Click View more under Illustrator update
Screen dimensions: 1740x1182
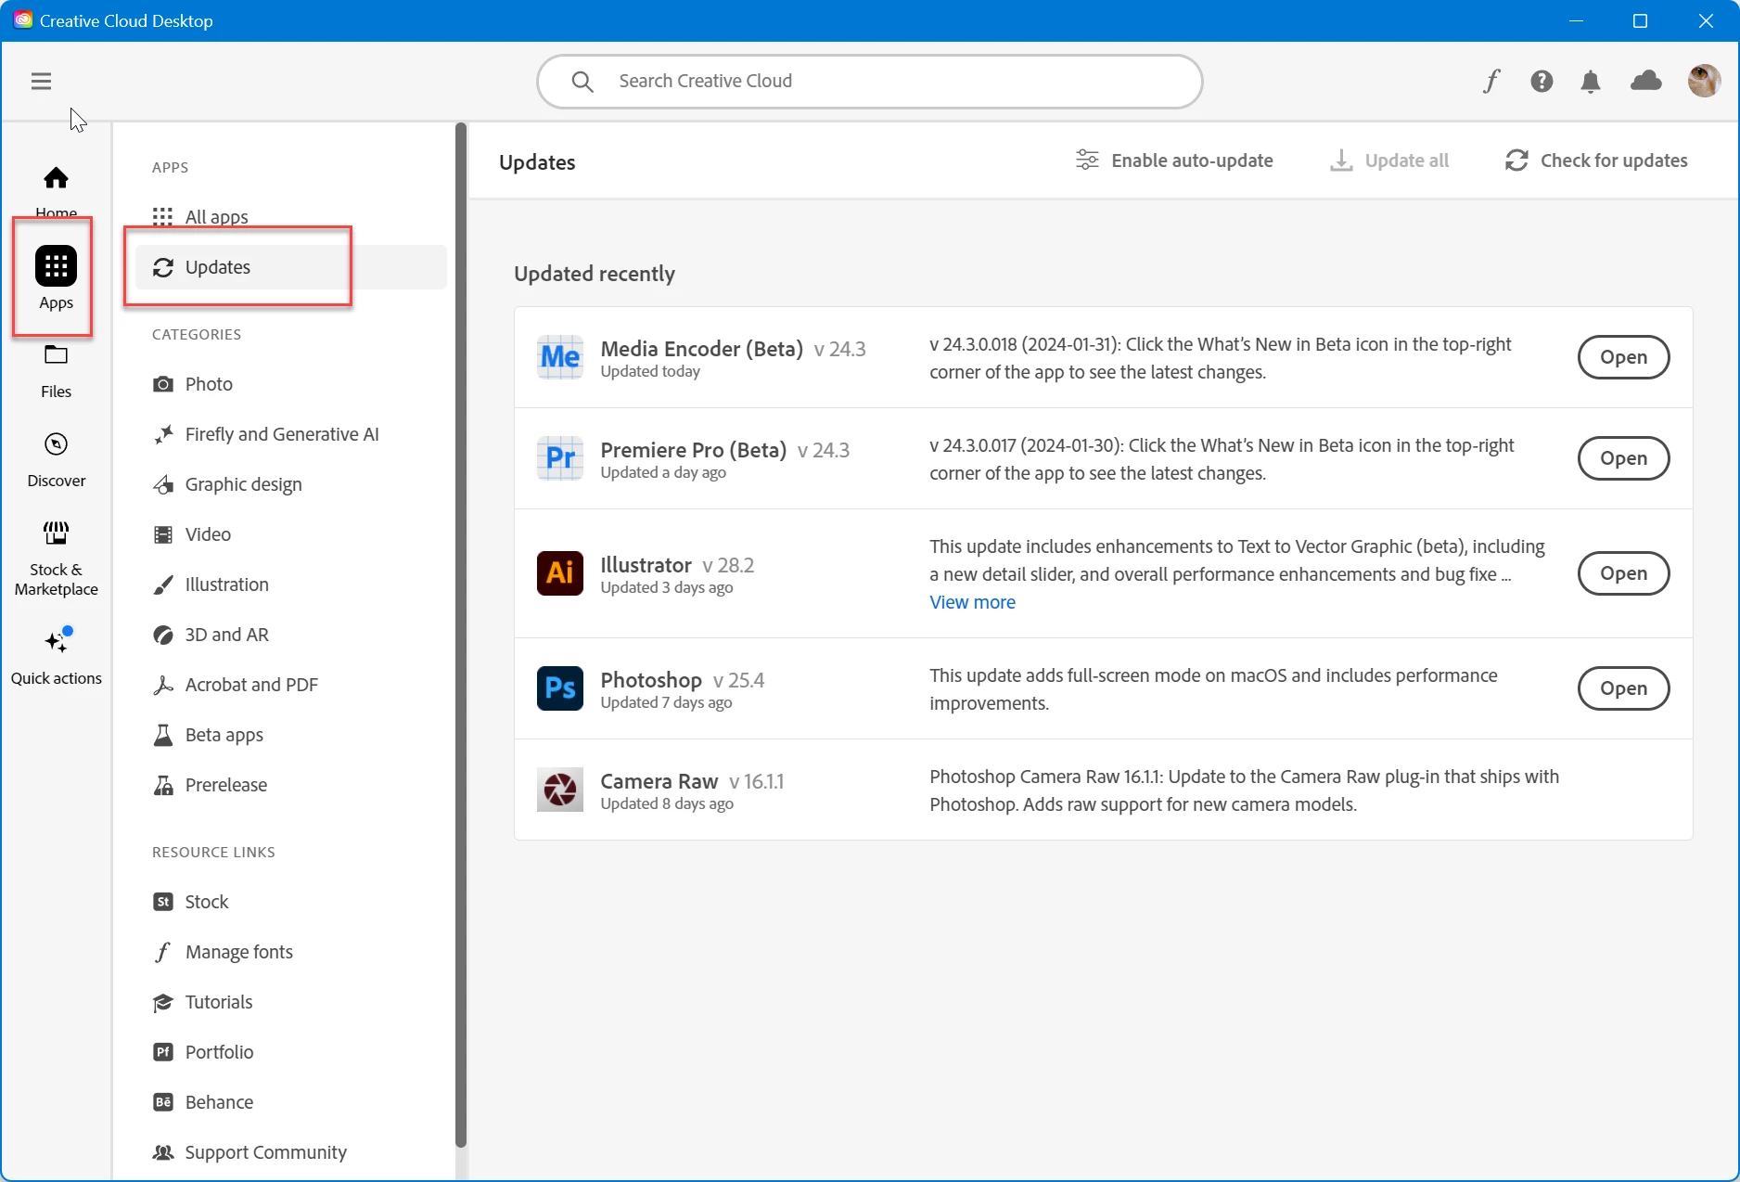[x=972, y=602]
